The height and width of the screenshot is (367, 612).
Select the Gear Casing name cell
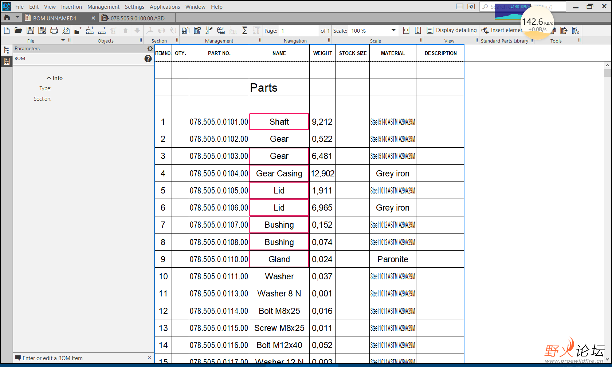[279, 173]
